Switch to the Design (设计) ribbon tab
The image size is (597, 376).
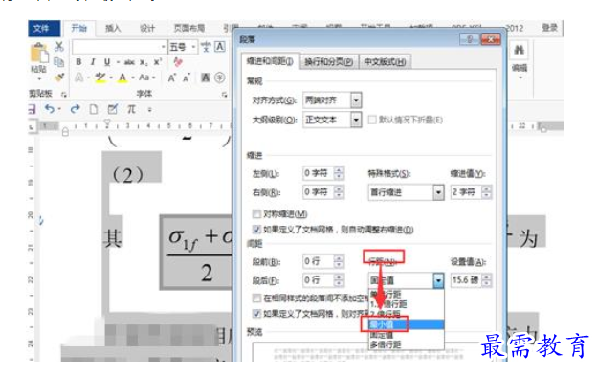[147, 28]
